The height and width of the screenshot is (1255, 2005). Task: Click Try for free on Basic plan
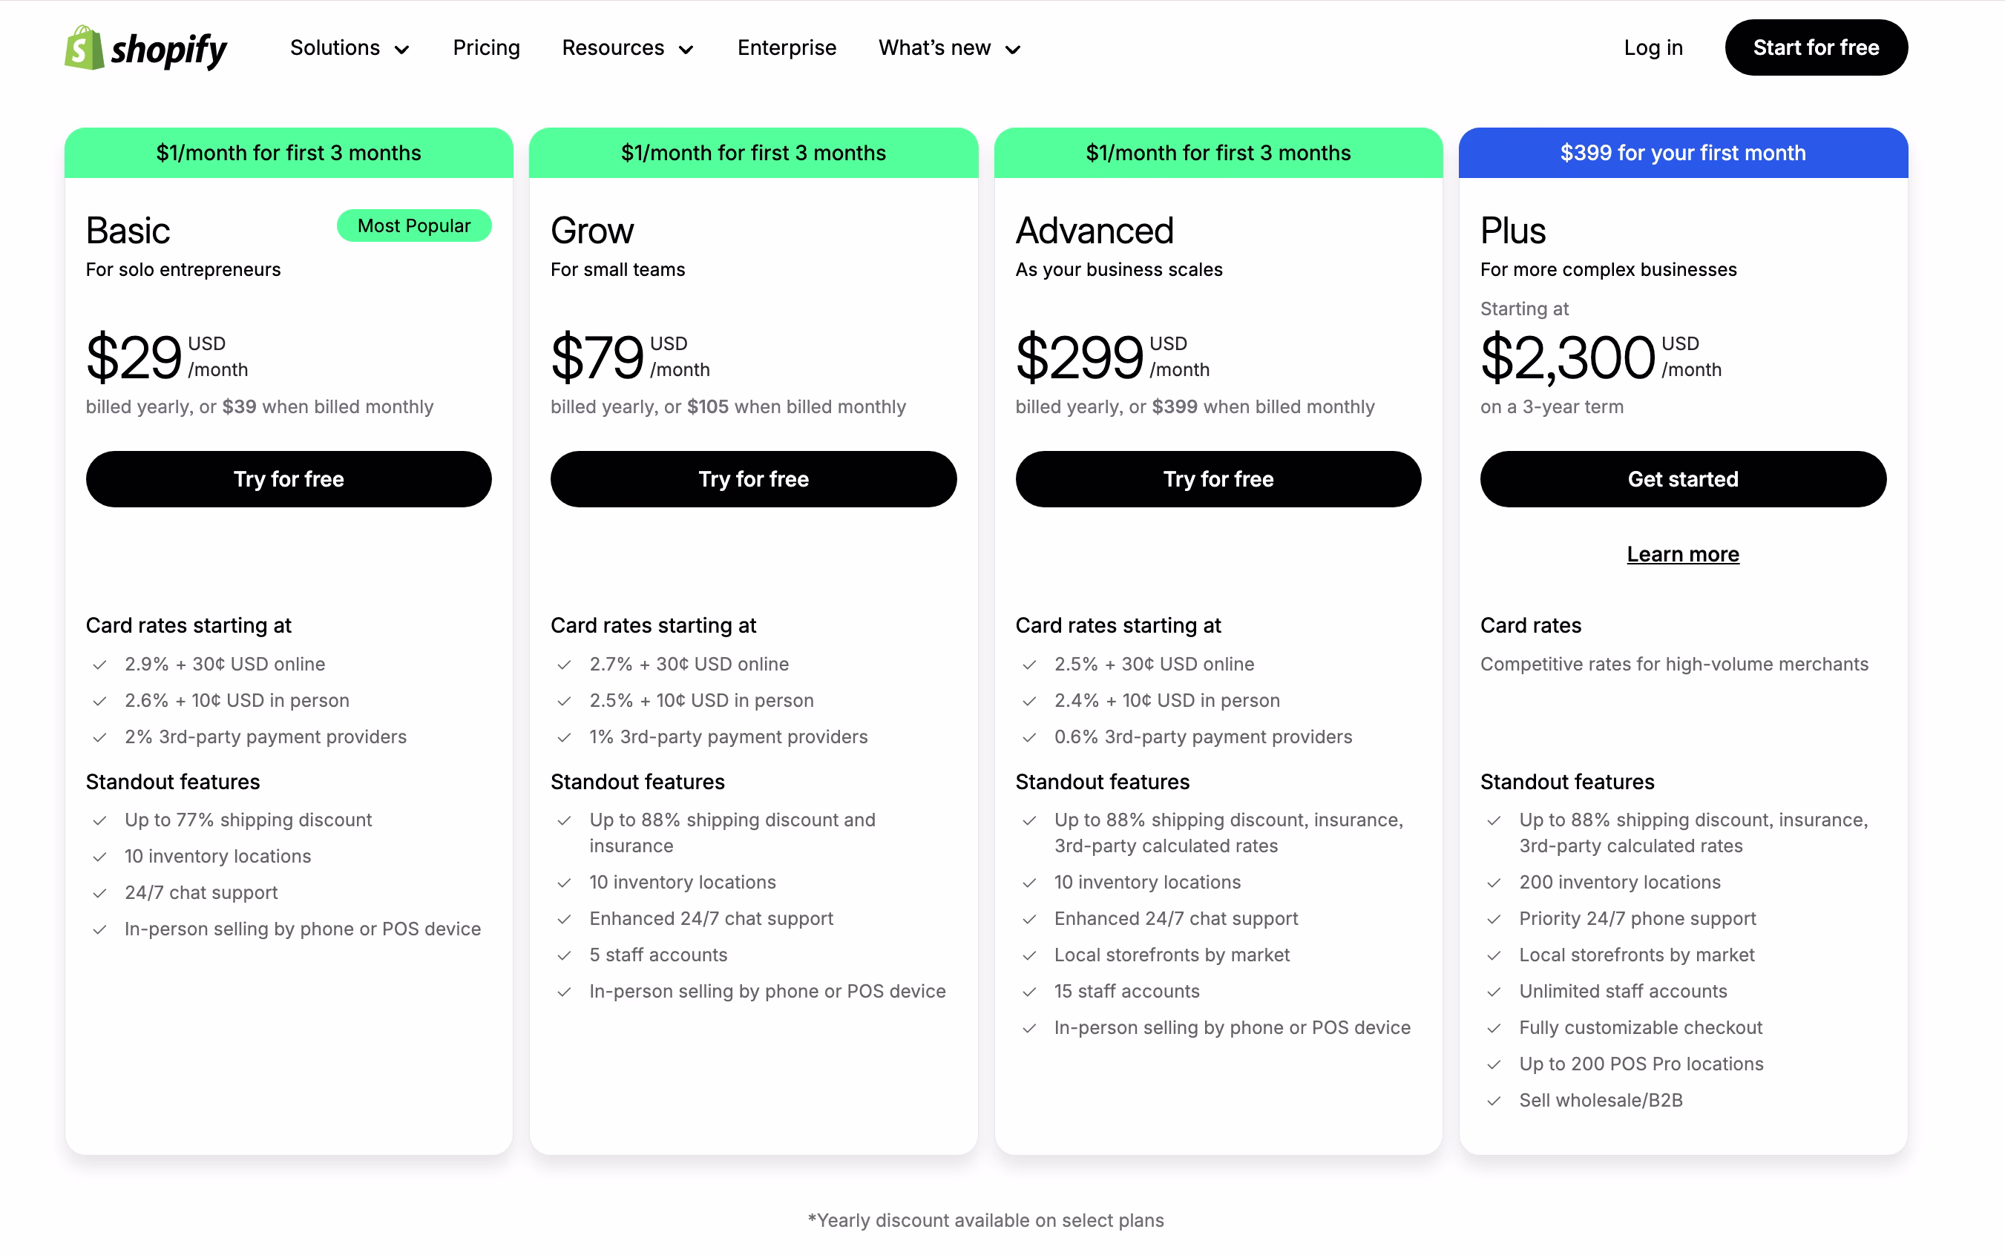(288, 479)
